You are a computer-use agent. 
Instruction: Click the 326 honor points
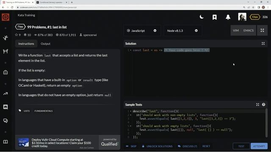click(265, 17)
